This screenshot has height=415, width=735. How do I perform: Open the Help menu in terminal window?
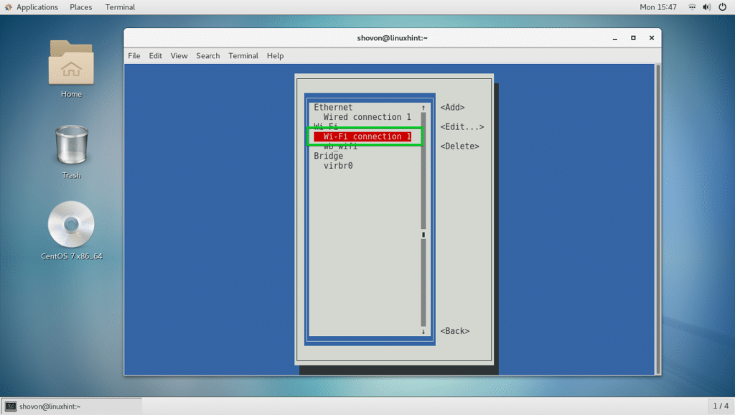275,55
